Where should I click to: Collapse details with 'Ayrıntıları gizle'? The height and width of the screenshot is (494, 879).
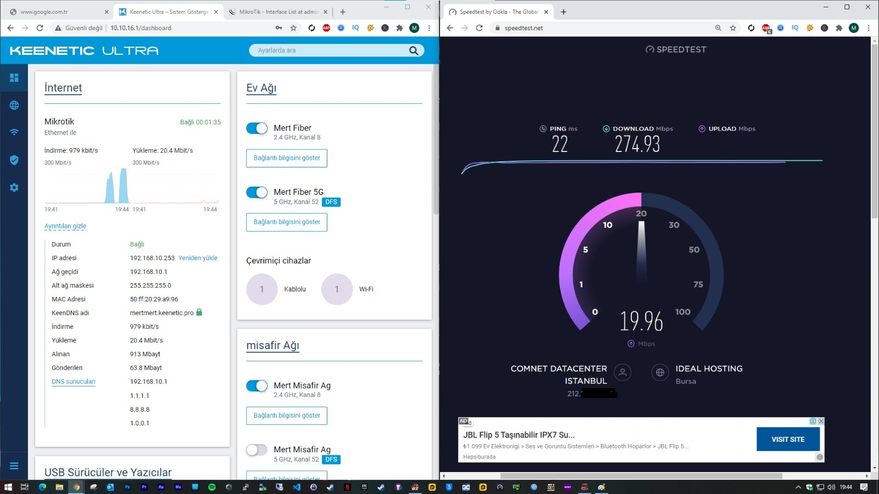tap(65, 226)
